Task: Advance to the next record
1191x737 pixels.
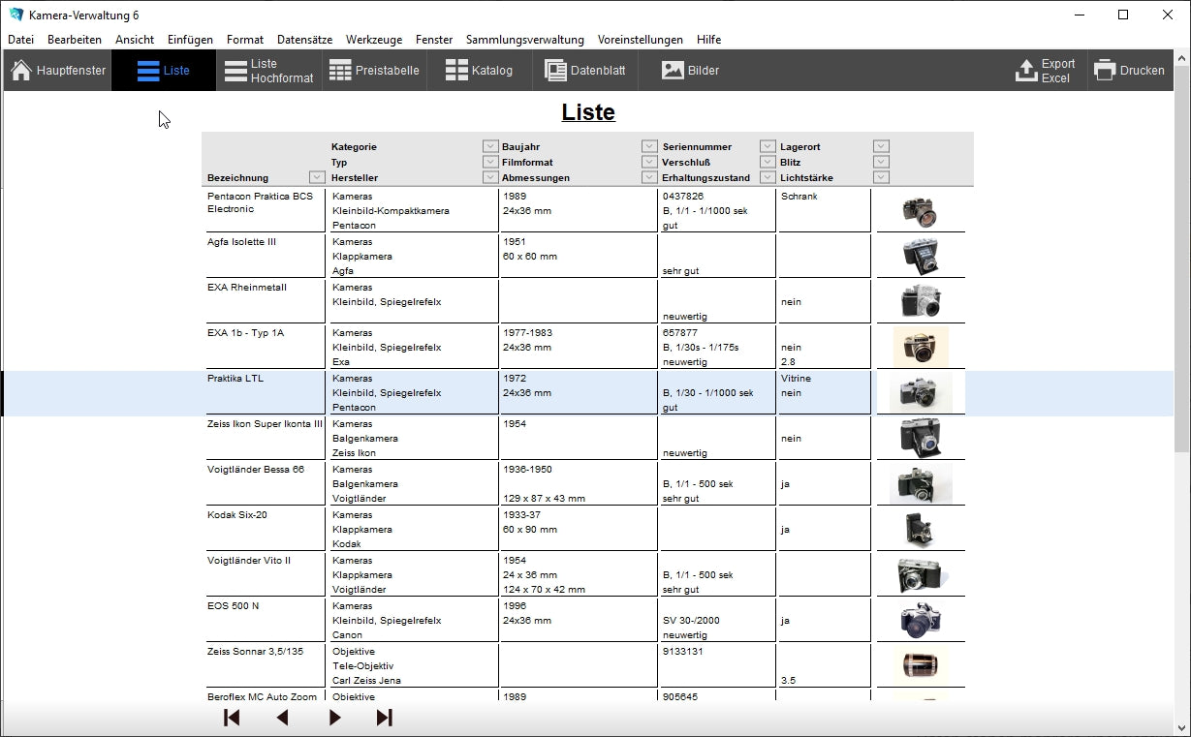Action: [x=334, y=718]
